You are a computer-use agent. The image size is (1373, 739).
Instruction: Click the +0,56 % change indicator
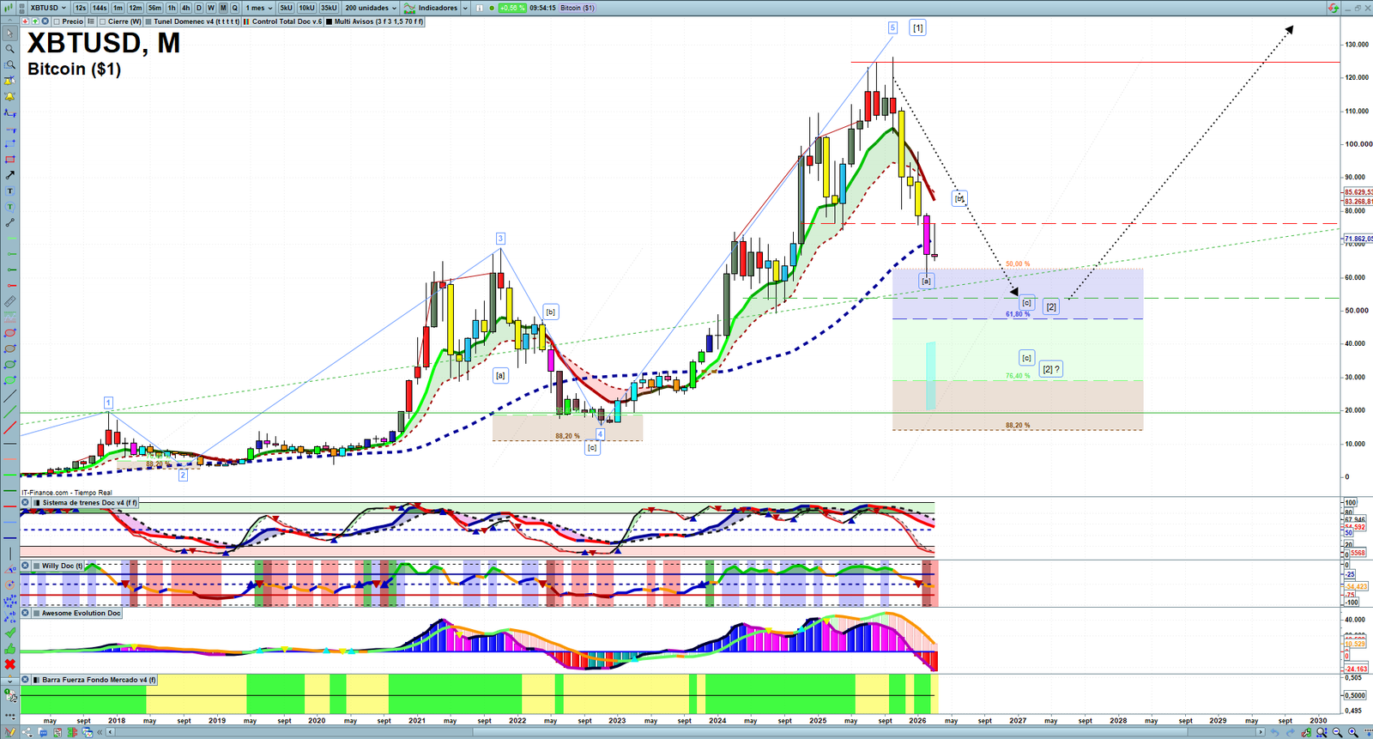pyautogui.click(x=512, y=8)
